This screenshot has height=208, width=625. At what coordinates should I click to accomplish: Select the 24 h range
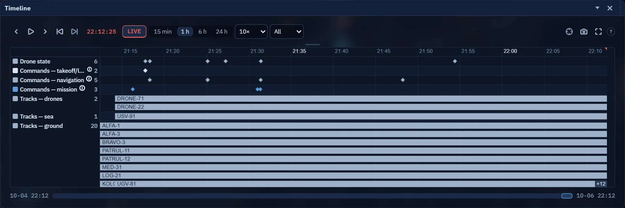click(x=222, y=32)
